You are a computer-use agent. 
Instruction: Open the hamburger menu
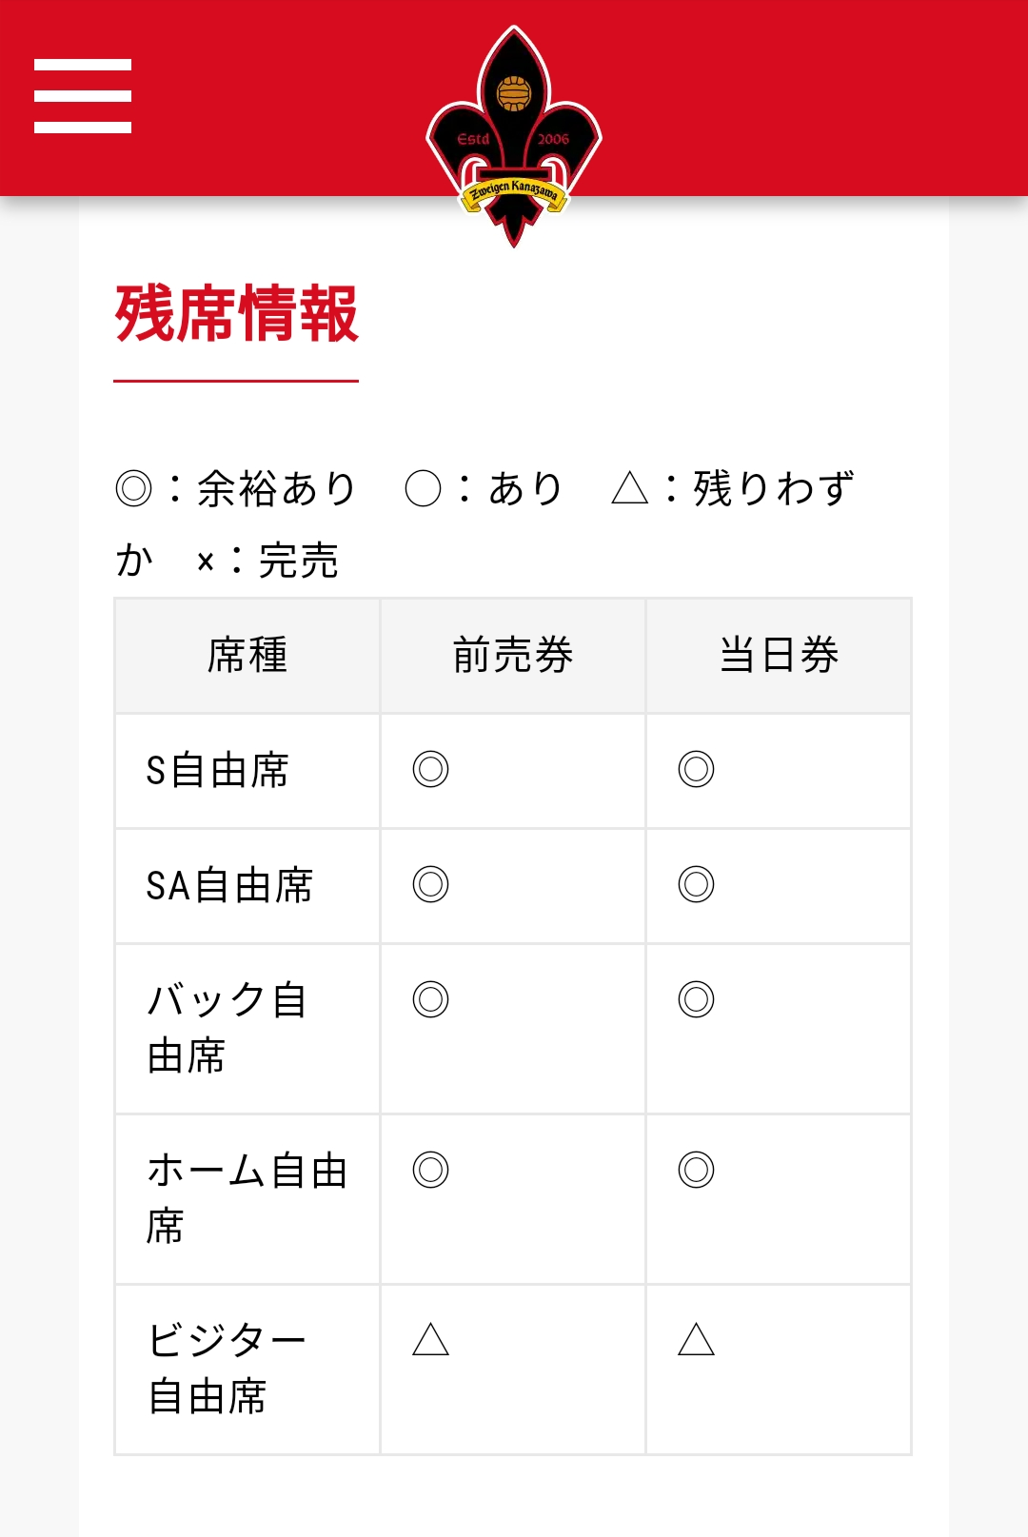coord(83,96)
